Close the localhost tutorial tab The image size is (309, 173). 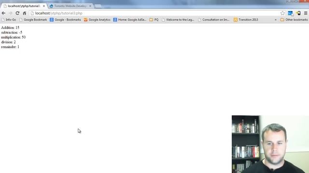[x=44, y=6]
